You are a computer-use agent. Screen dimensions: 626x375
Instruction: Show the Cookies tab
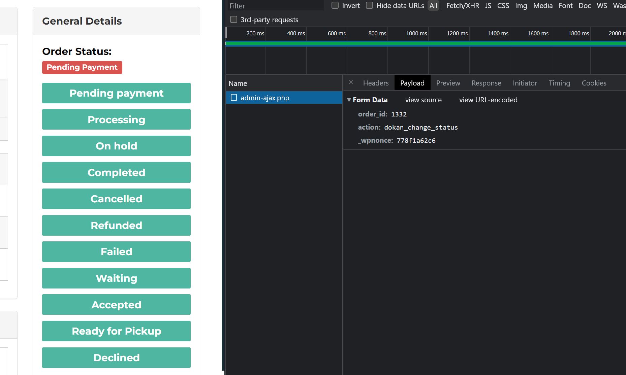click(594, 83)
